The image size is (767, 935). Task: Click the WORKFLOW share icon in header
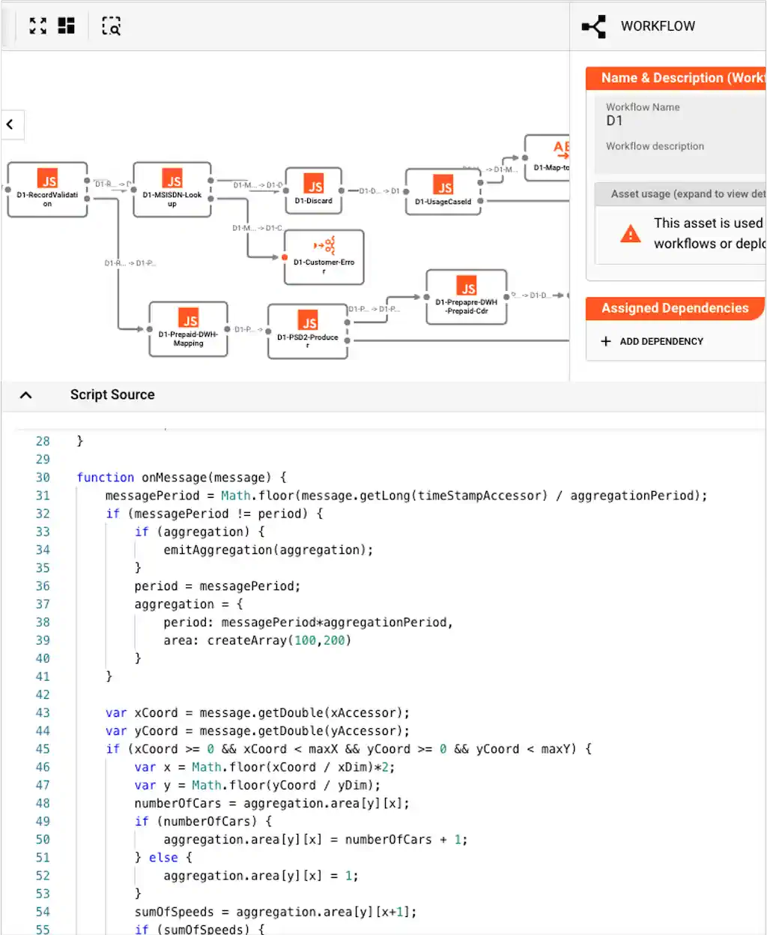point(594,26)
